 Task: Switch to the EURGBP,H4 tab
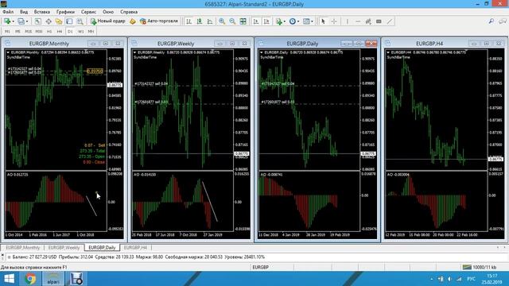pyautogui.click(x=135, y=247)
